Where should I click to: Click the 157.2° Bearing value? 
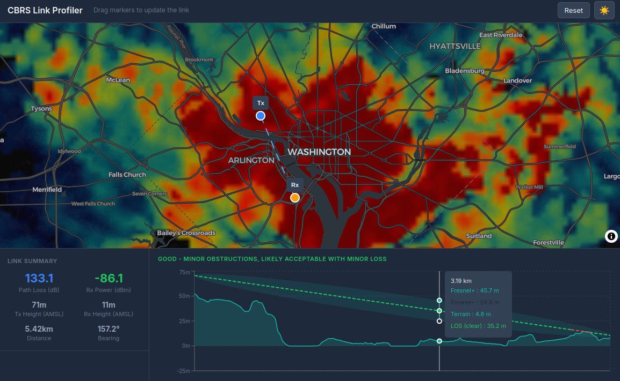coord(109,328)
